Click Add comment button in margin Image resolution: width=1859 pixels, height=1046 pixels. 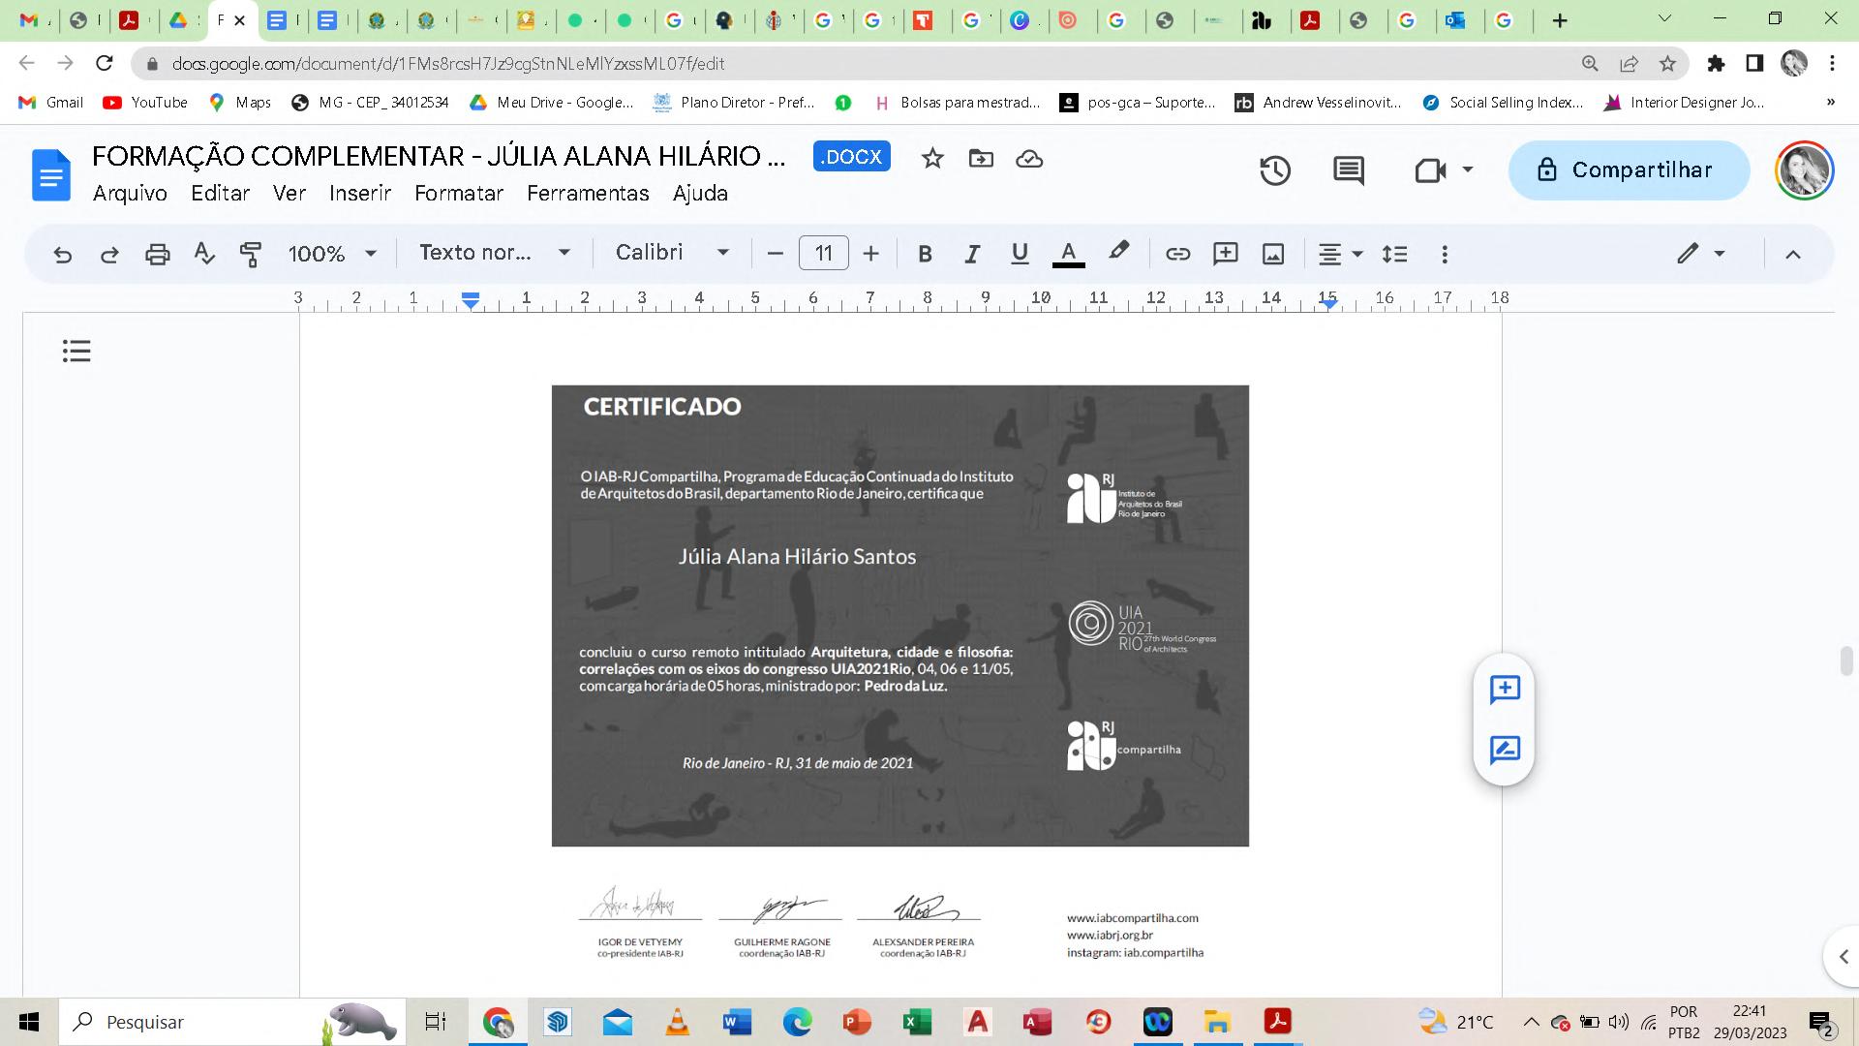tap(1505, 690)
